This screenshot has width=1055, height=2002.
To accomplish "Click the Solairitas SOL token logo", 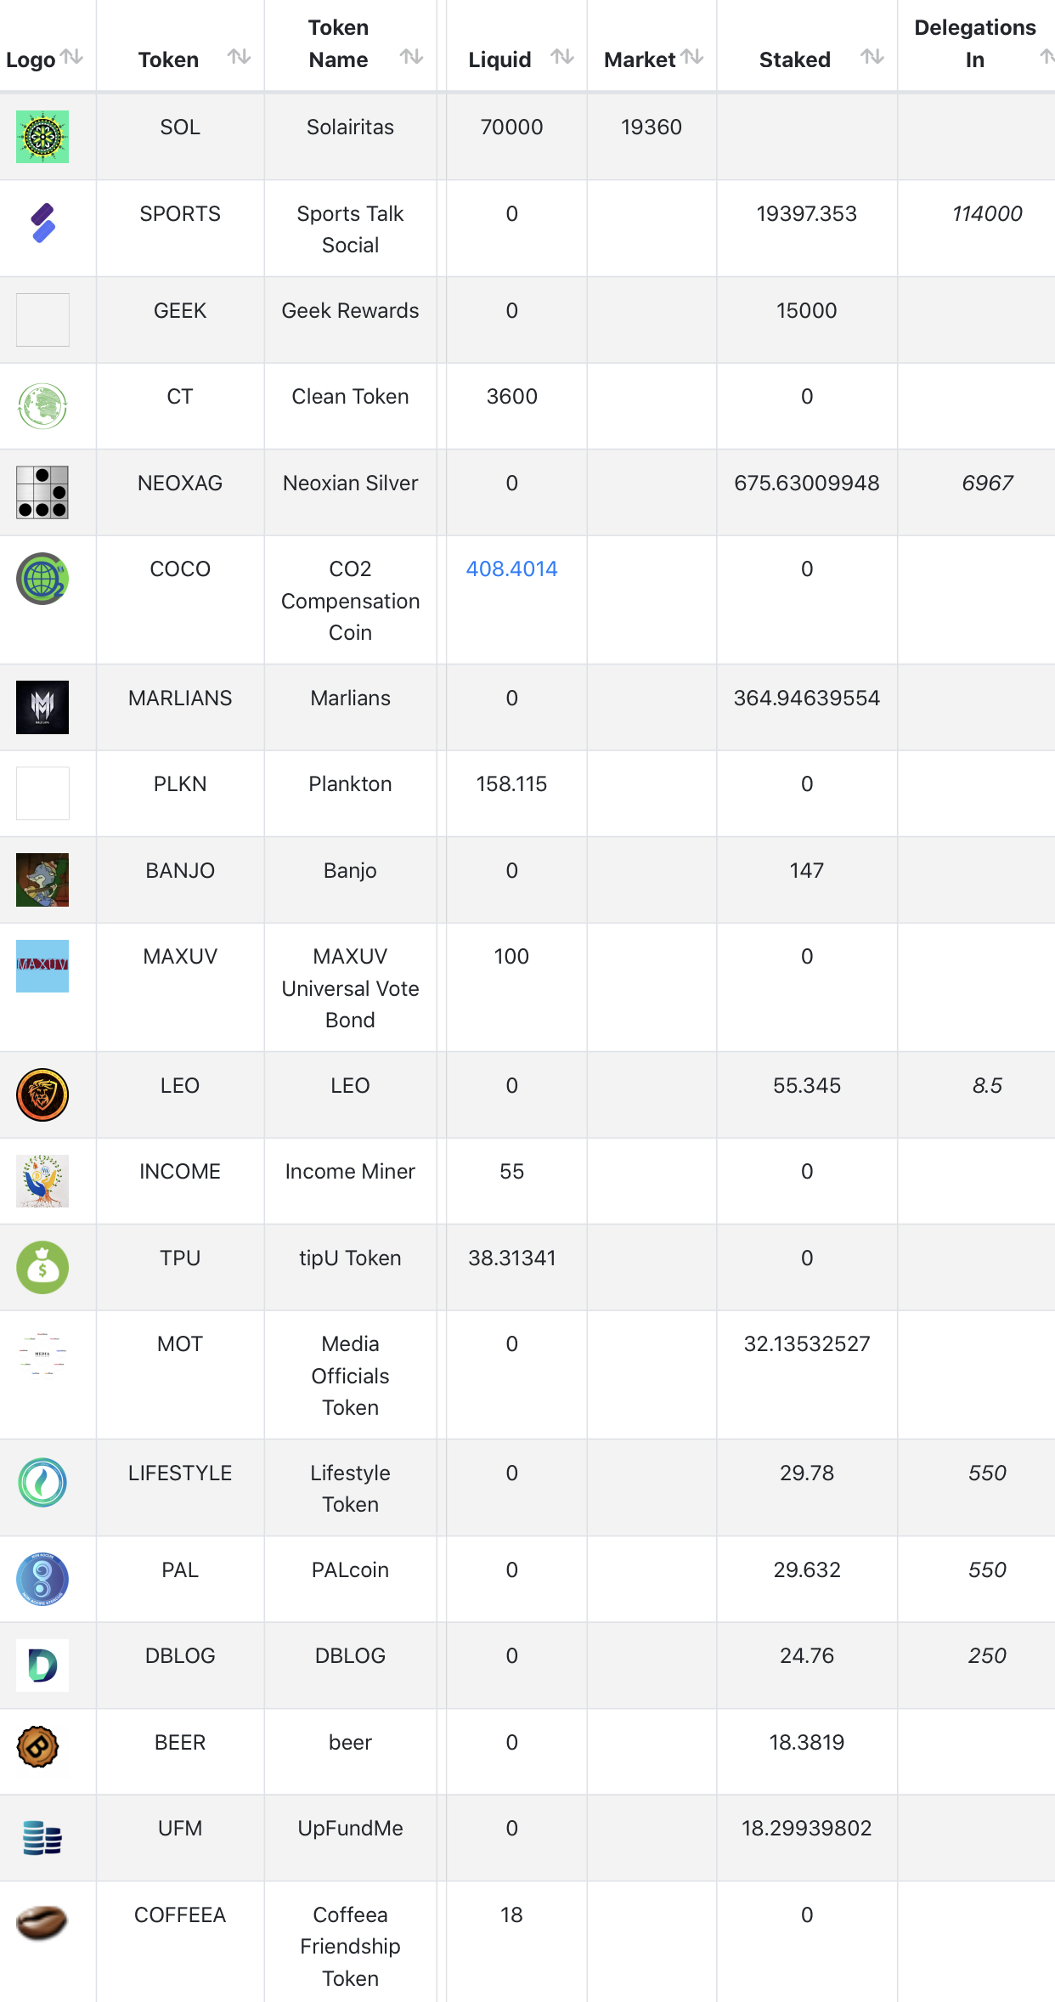I will click(42, 136).
